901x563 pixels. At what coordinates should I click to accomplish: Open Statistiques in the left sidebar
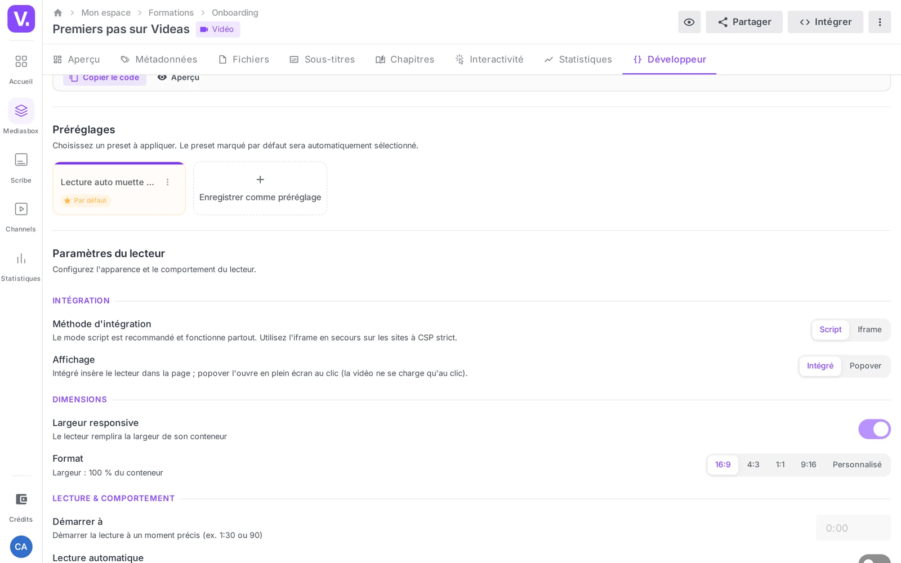(21, 266)
